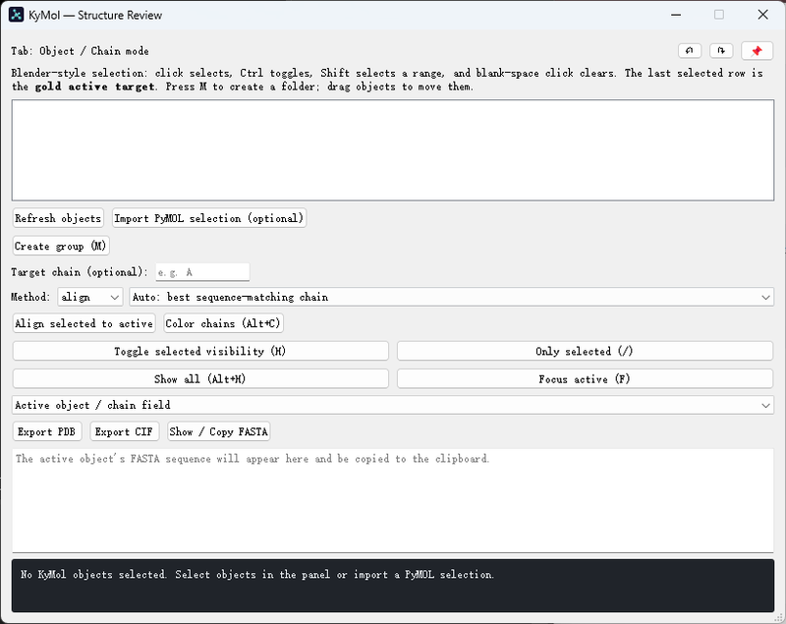786x624 pixels.
Task: Click Import PyMOL selection (optional) button
Action: [209, 218]
